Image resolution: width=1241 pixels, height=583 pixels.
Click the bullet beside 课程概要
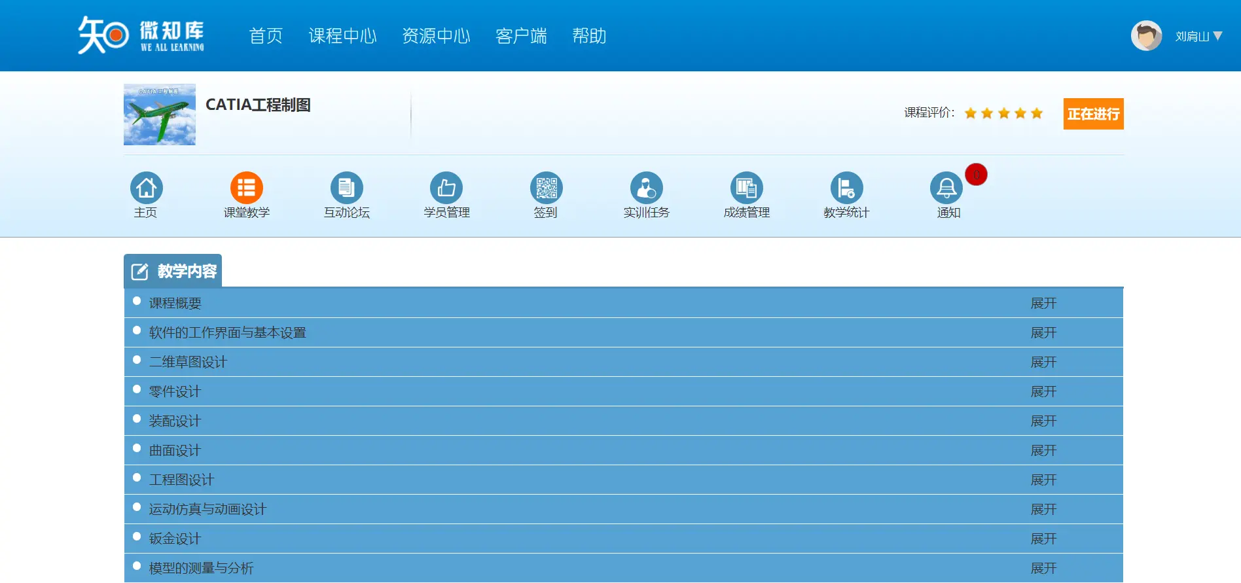point(137,301)
